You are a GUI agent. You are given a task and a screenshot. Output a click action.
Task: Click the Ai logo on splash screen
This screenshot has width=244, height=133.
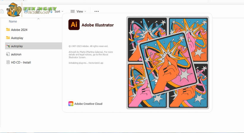[x=74, y=25]
